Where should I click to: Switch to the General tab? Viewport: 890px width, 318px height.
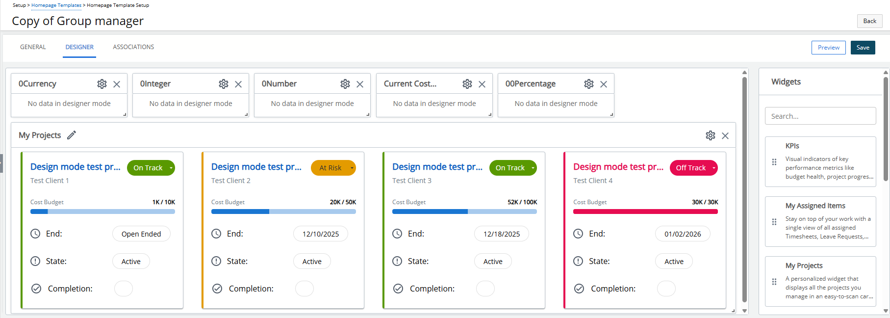(x=33, y=47)
